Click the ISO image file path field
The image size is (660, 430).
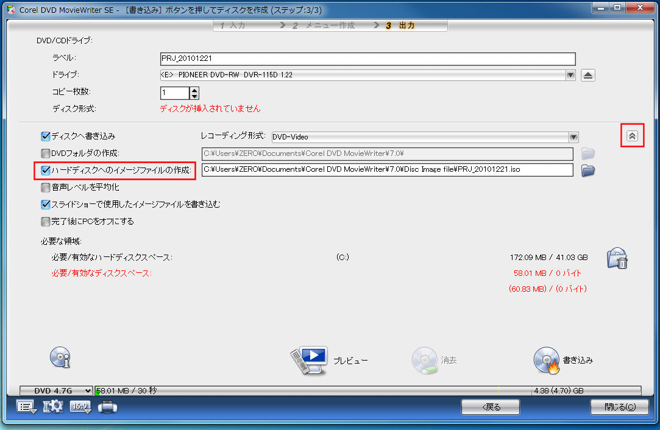(387, 169)
